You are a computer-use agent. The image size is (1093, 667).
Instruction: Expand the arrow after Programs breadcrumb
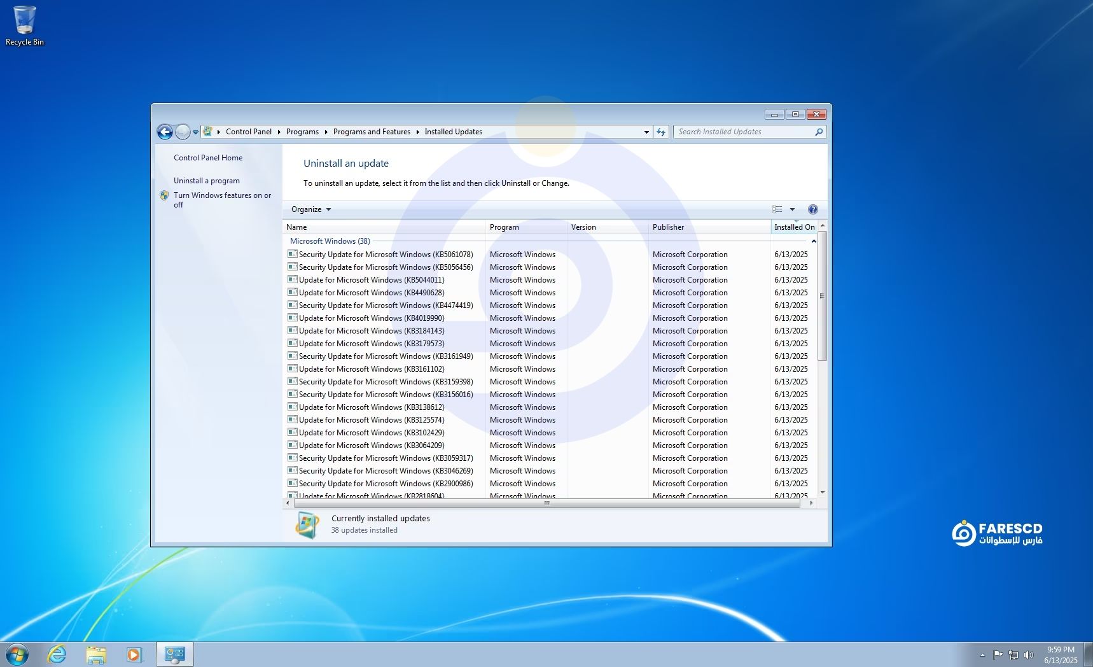pos(326,132)
